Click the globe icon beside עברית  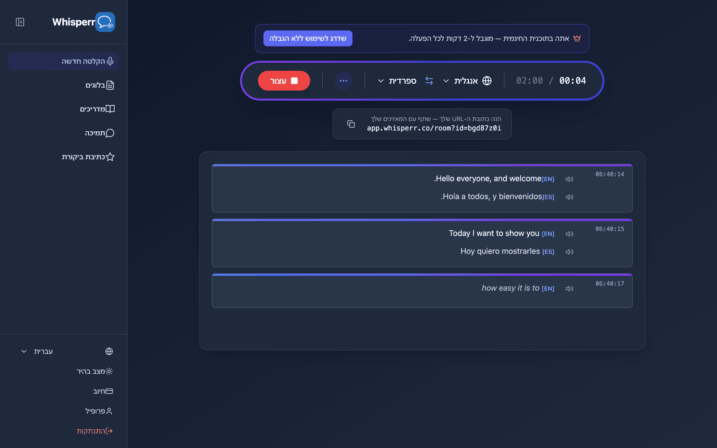coord(109,351)
